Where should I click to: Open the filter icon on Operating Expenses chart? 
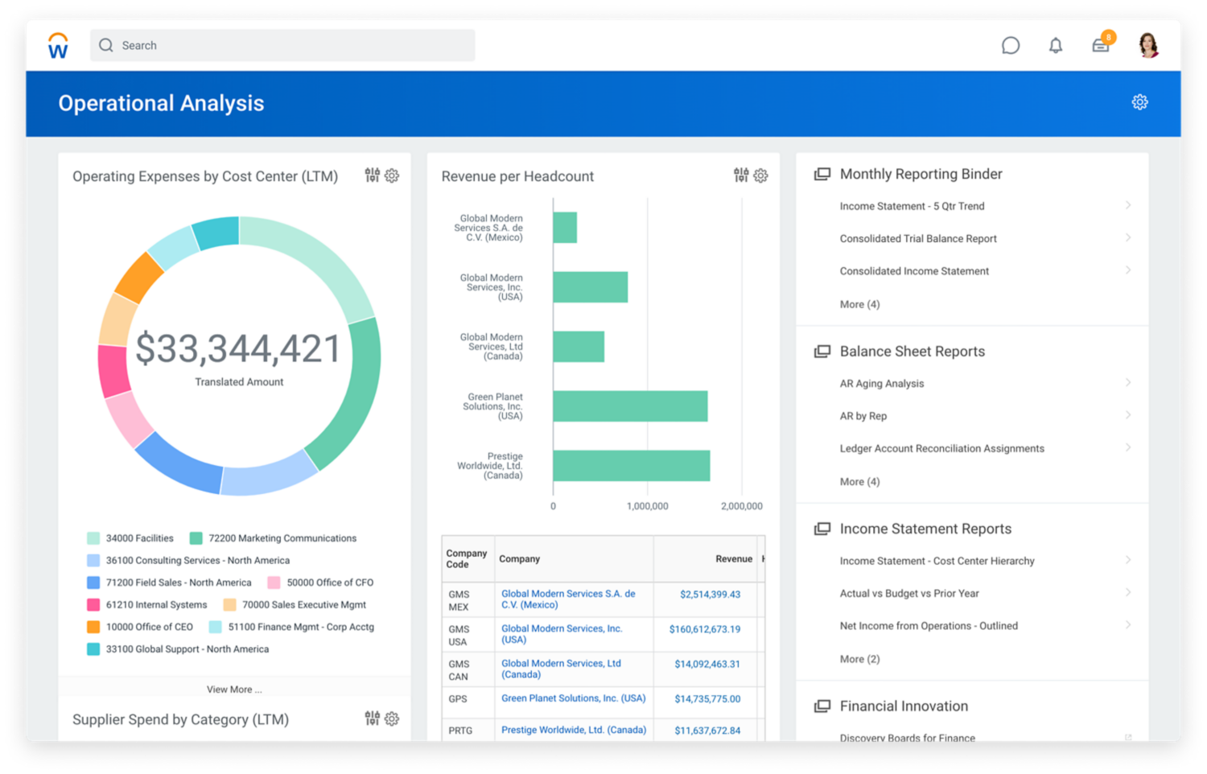[372, 175]
